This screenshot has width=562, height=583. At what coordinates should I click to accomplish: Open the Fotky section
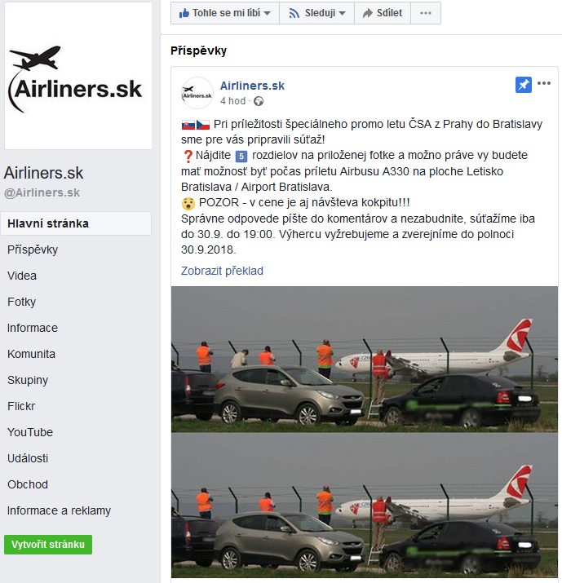point(21,302)
